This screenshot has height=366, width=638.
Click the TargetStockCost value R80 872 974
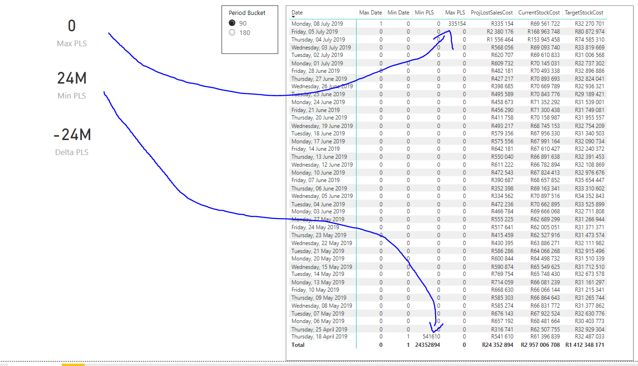[589, 32]
